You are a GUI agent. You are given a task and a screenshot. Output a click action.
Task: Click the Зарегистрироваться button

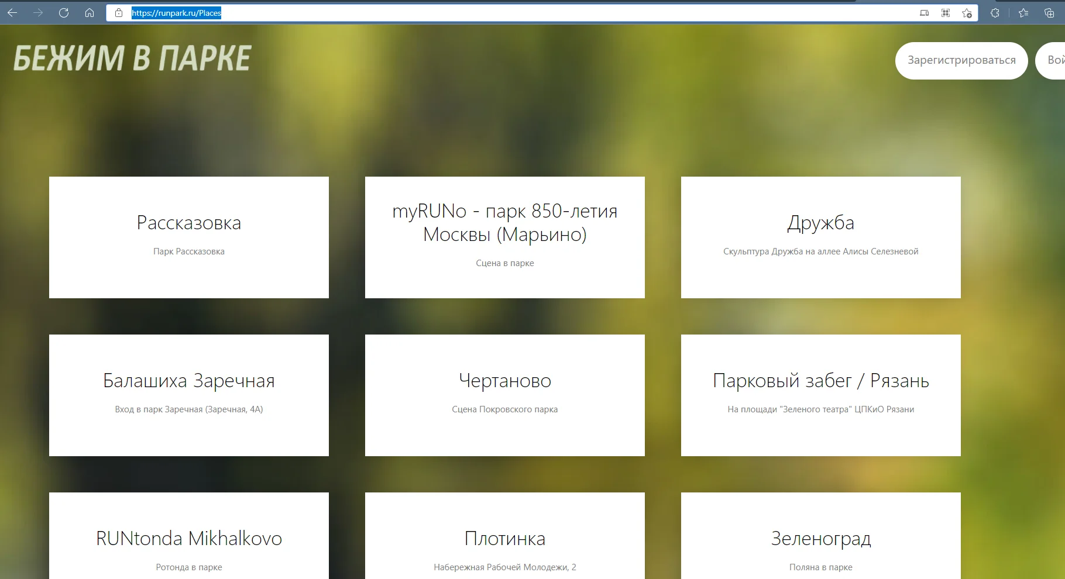coord(961,60)
